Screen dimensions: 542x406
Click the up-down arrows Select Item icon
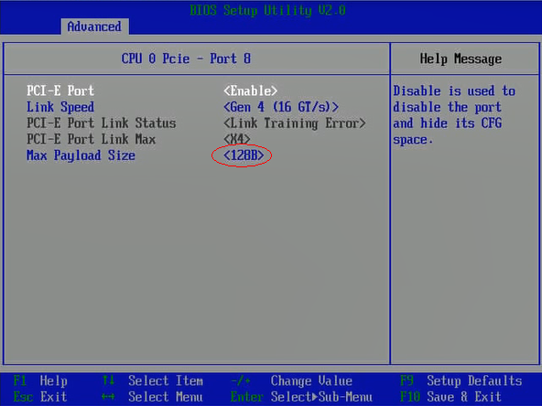click(x=108, y=380)
